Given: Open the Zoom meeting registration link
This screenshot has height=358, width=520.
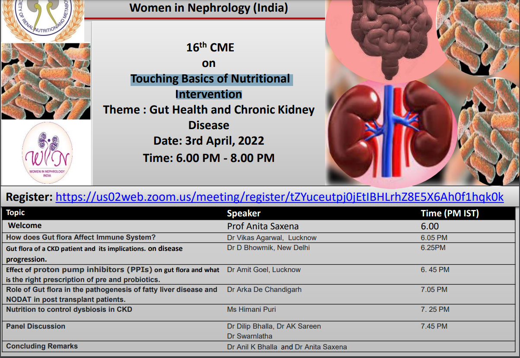Looking at the screenshot, I should tap(280, 197).
